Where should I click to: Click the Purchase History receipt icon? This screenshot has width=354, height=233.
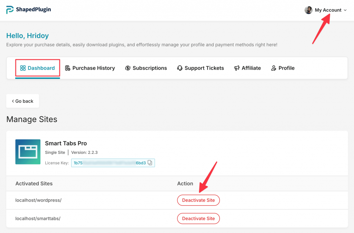pos(67,68)
